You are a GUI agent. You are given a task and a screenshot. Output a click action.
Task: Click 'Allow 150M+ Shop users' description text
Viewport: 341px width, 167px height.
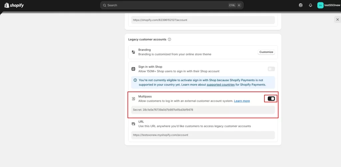[179, 71]
